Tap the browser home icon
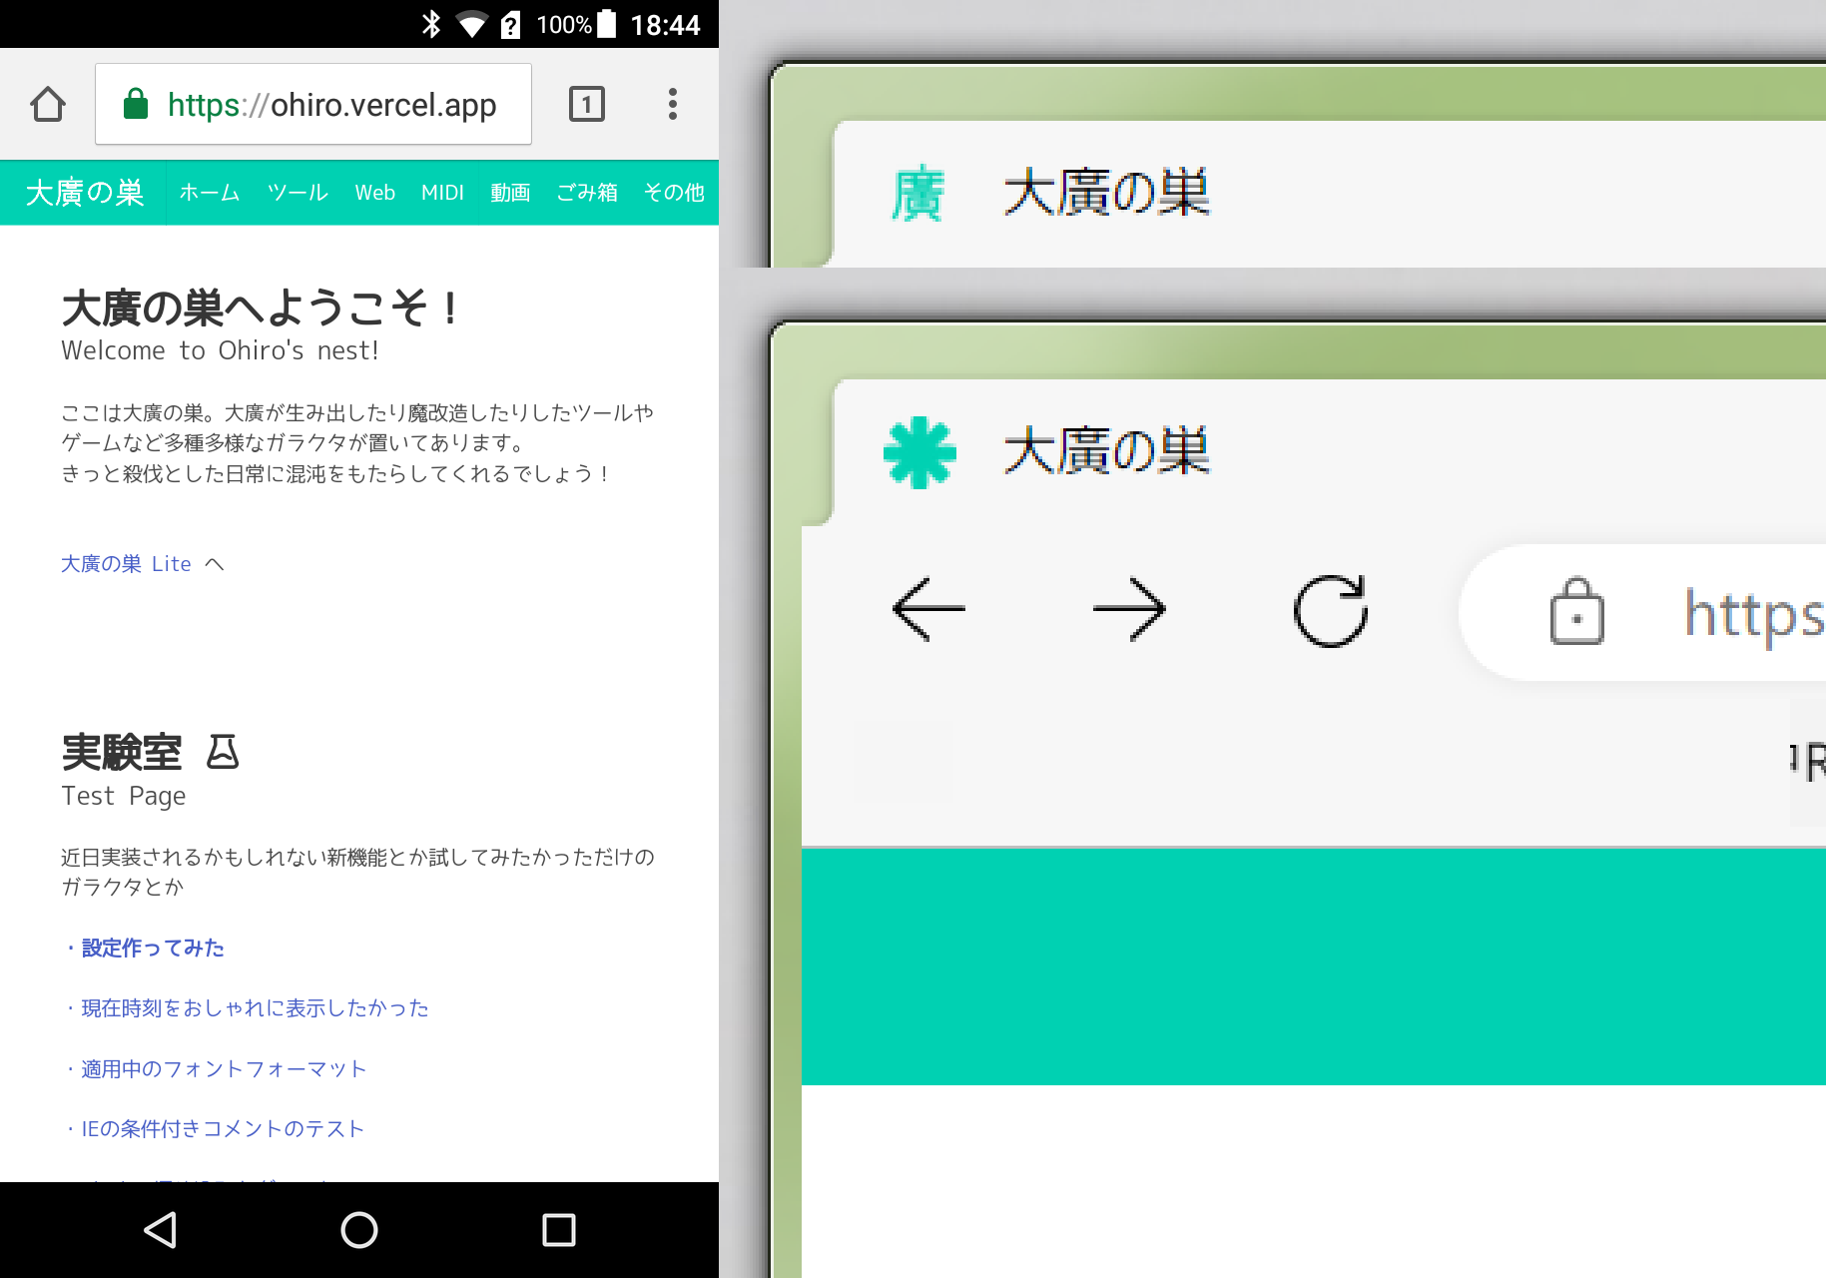The height and width of the screenshot is (1278, 1826). pos(48,104)
